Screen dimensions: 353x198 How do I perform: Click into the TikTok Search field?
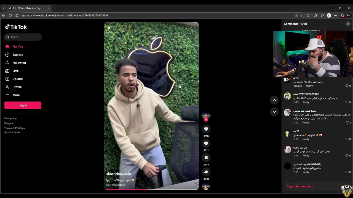tap(23, 37)
